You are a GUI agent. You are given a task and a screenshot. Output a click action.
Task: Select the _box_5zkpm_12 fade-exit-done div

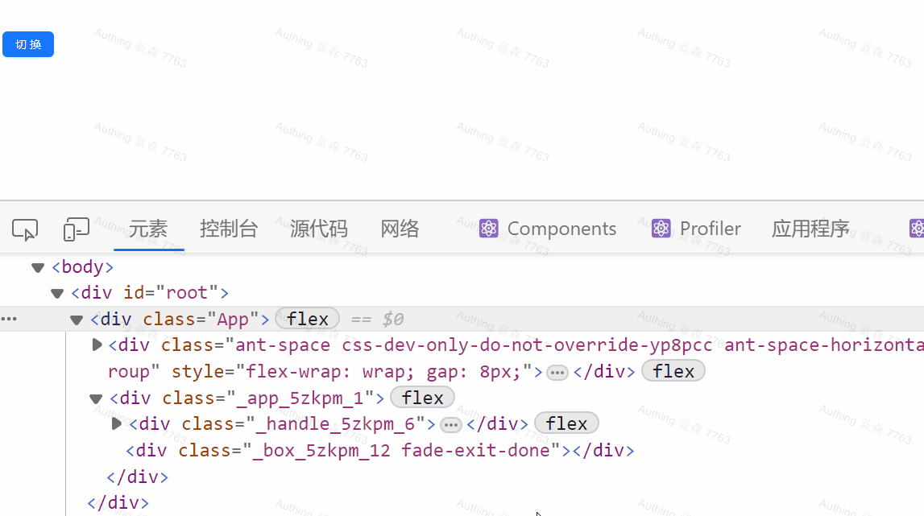click(380, 451)
